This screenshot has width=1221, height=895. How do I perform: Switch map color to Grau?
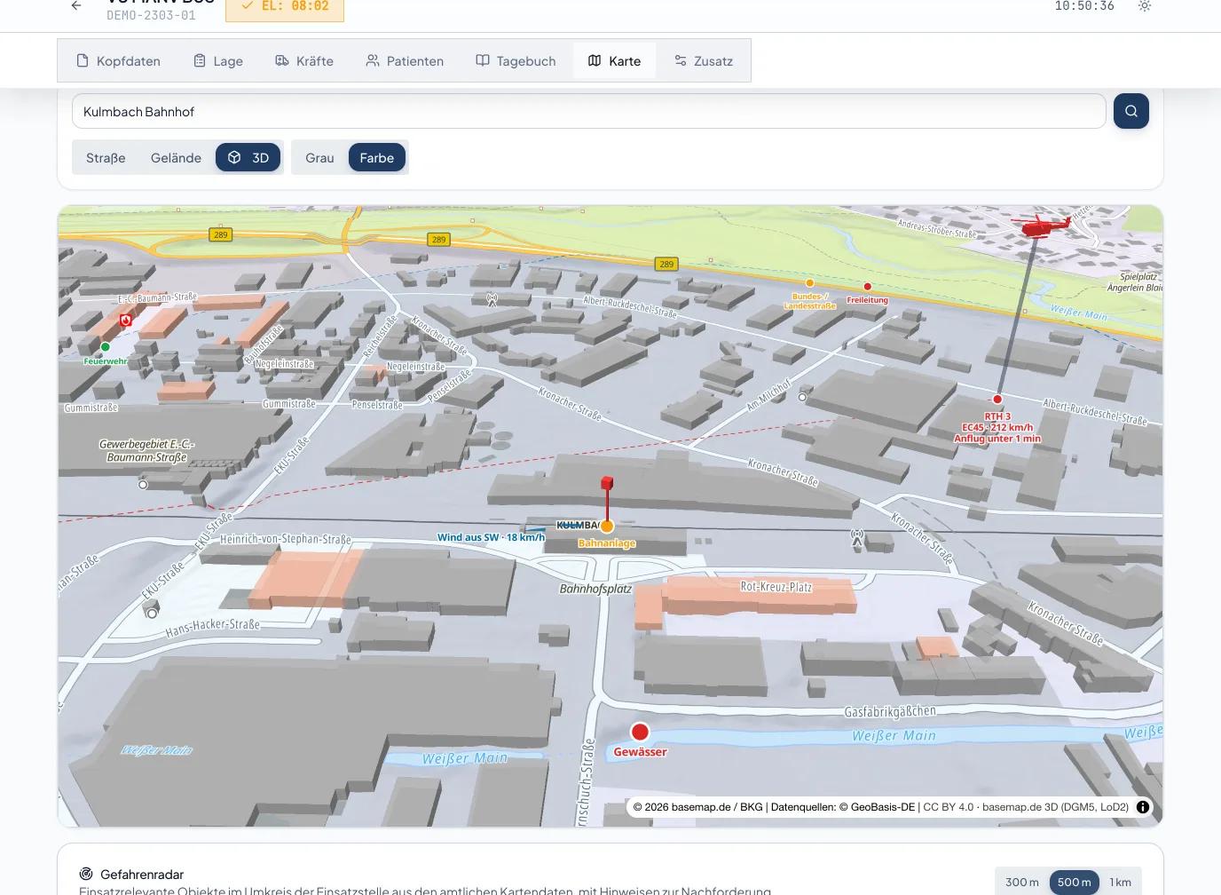pyautogui.click(x=319, y=158)
